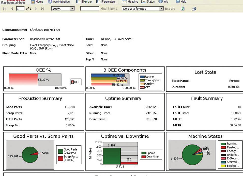Screen dimensions: 243x176
Task: Click the Fault Time value 01:50:21
Action: [x=235, y=113]
